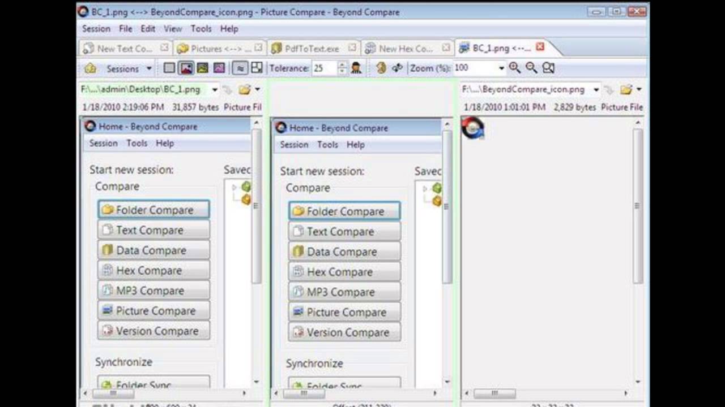Browse for file with right pane folder icon
The width and height of the screenshot is (725, 407).
point(626,89)
